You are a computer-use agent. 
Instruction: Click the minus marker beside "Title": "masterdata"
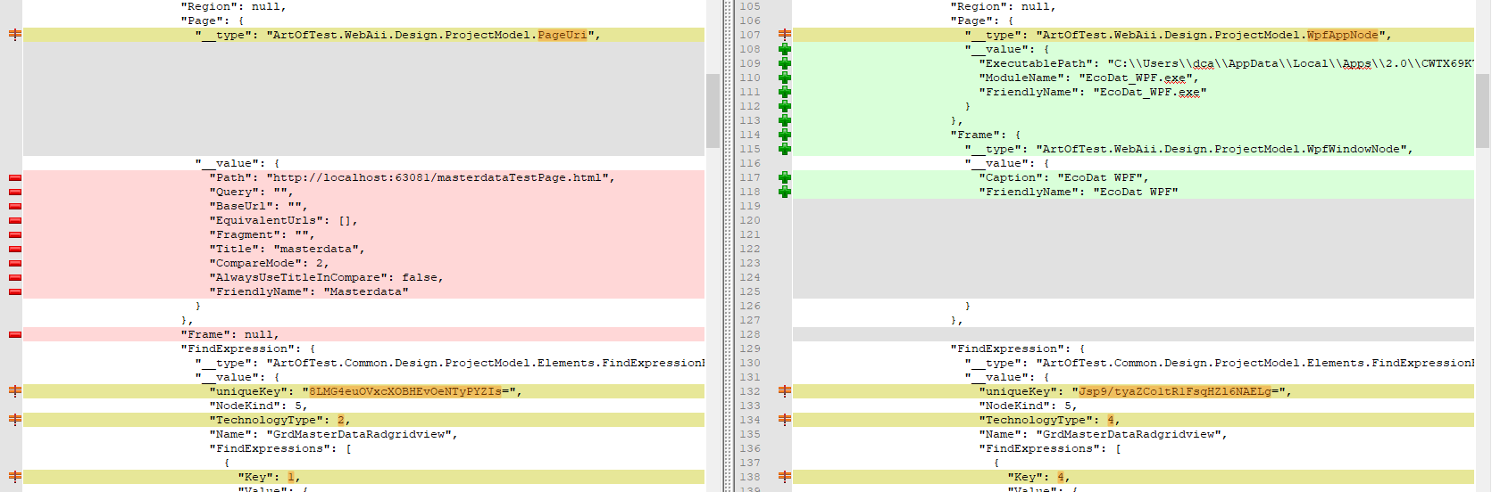click(15, 249)
